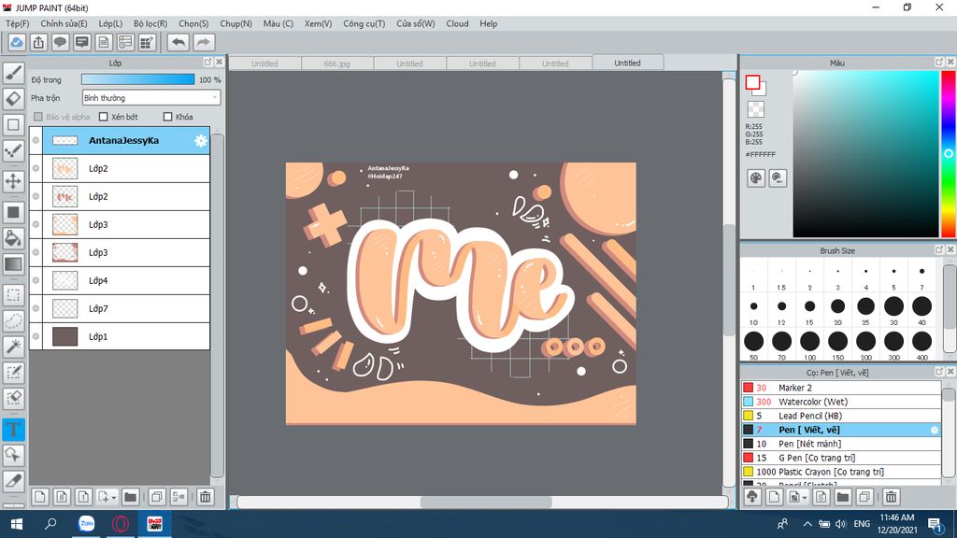Select the Marker 2 brush
Viewport: 957px width, 538px height.
[x=841, y=388]
